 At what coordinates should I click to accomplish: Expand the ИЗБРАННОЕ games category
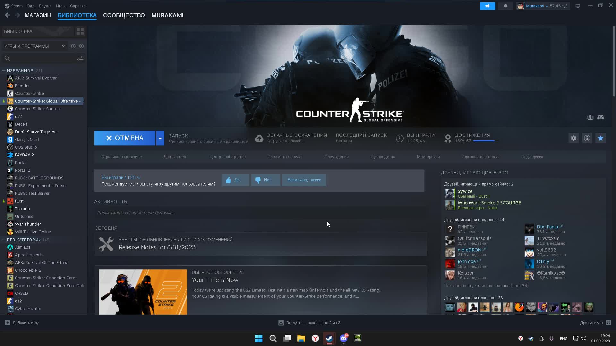(x=4, y=70)
